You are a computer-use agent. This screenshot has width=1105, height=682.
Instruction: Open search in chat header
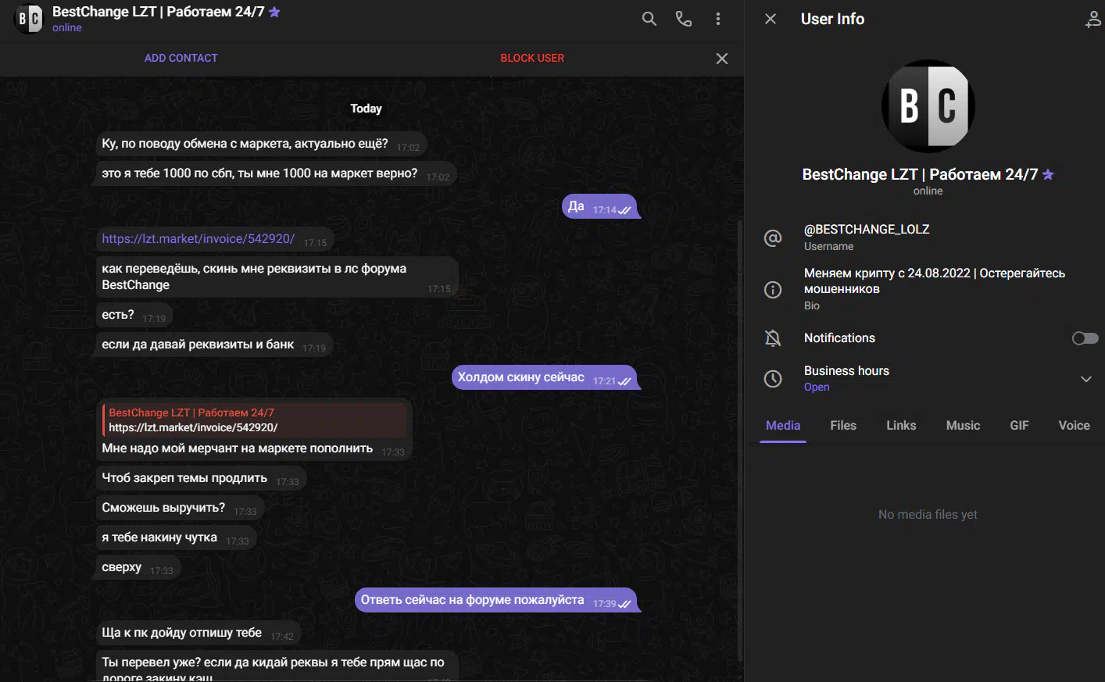pyautogui.click(x=649, y=19)
